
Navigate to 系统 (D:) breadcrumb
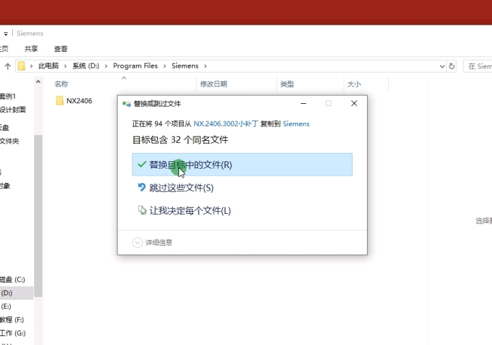(x=85, y=66)
